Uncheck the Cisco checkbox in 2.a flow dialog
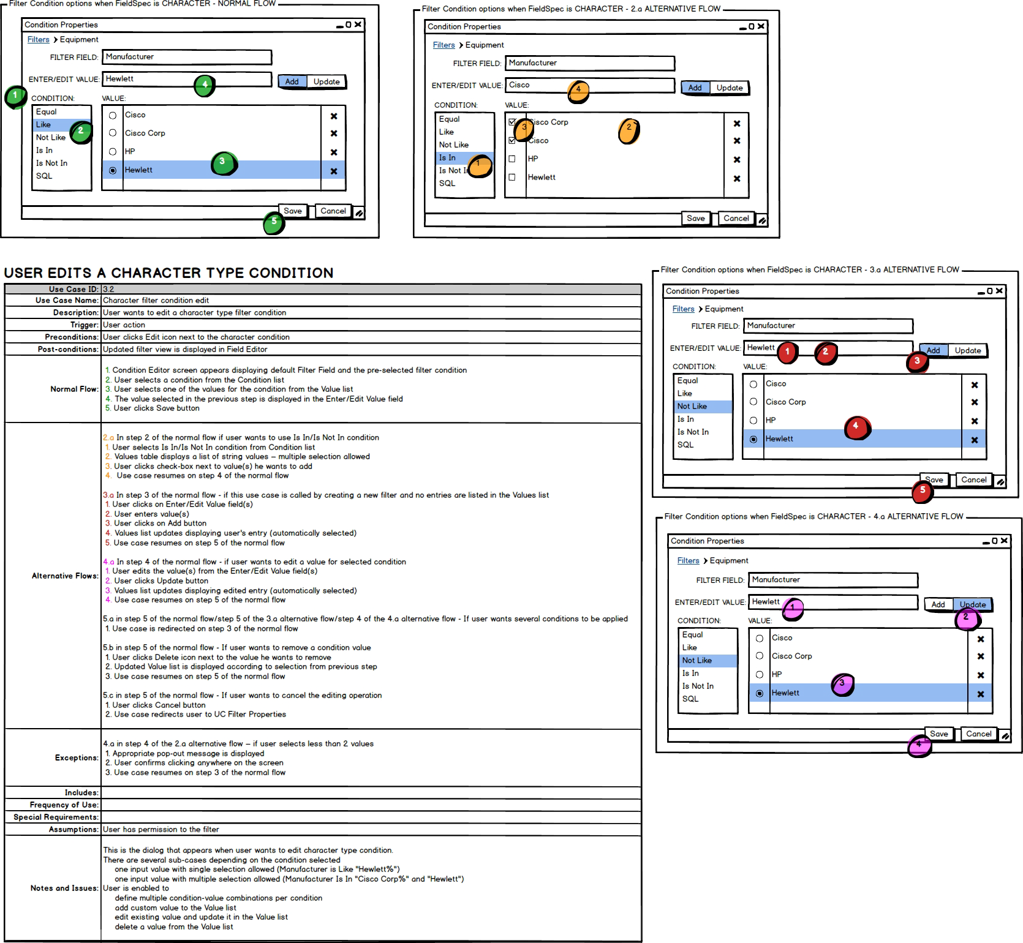Screen dimensions: 1023x943 click(512, 140)
